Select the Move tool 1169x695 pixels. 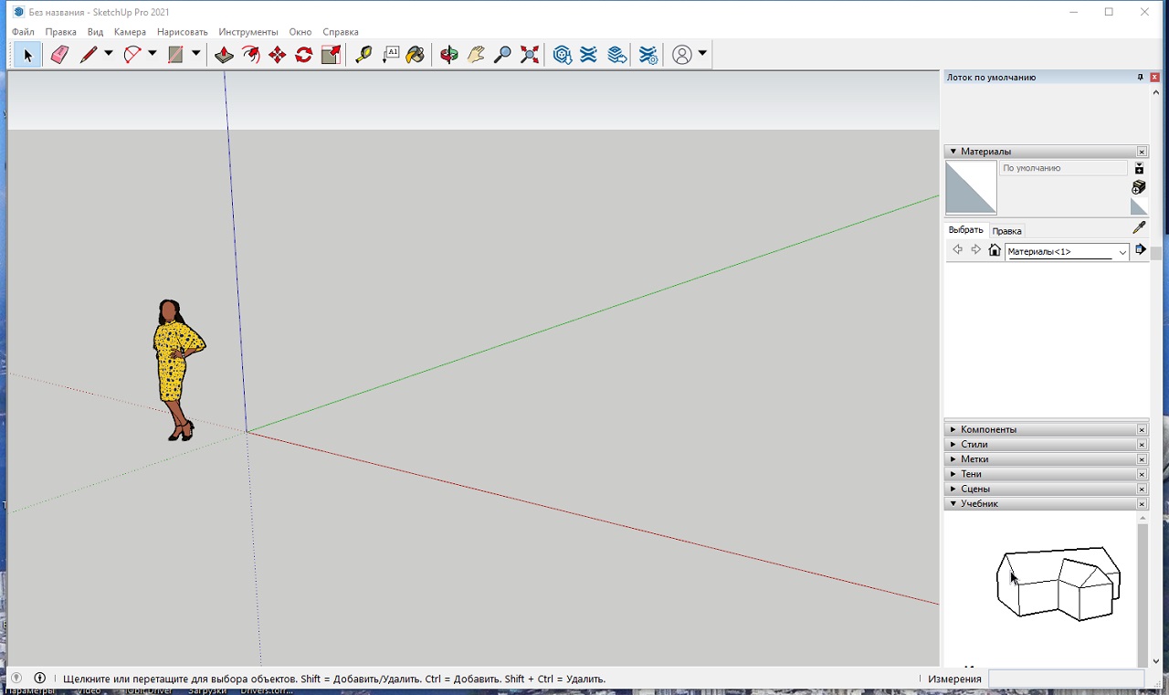(278, 55)
